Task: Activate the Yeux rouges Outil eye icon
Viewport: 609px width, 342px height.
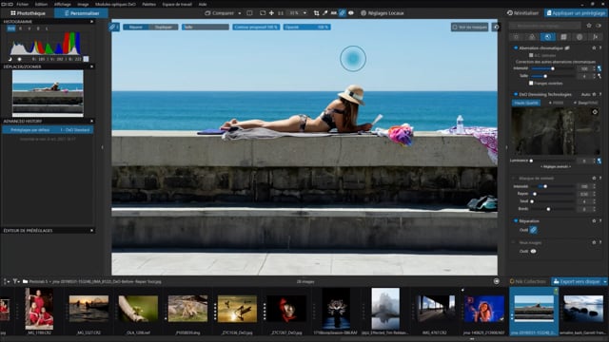Action: [x=533, y=251]
